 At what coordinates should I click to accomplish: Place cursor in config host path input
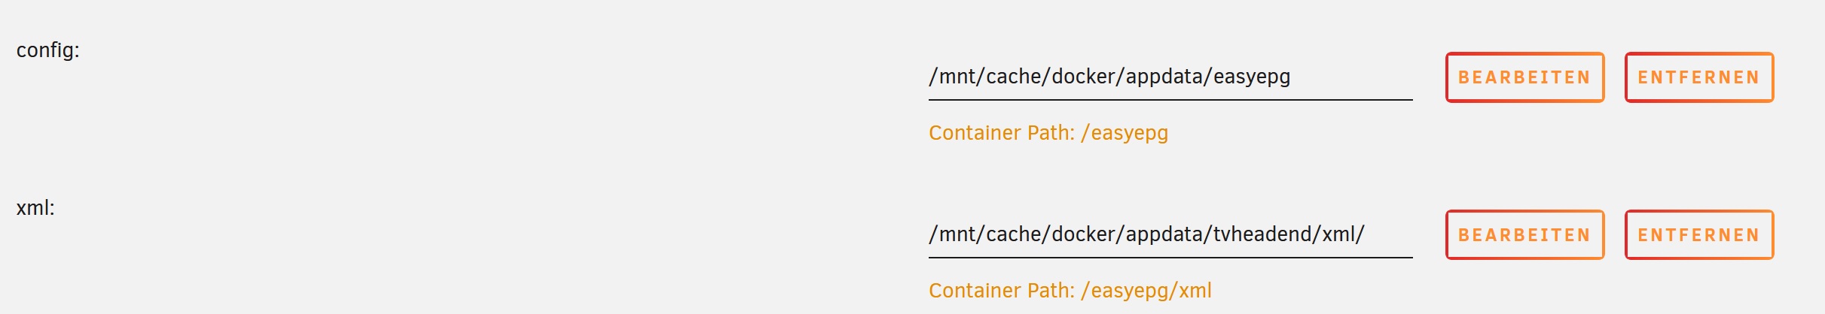tap(1170, 77)
